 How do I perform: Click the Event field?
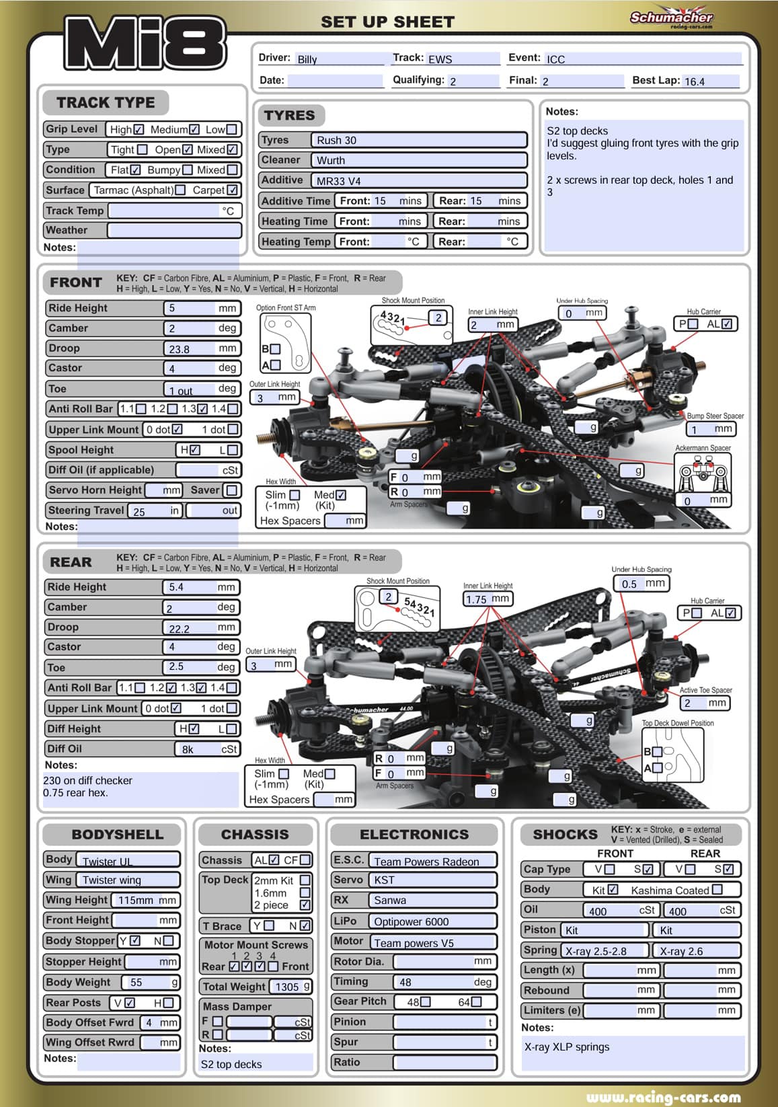coord(643,59)
